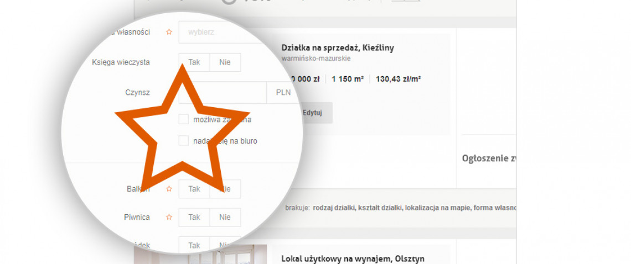Select 'Tak' for Księga wieczysta
Viewport: 631px width, 264px height.
point(194,62)
